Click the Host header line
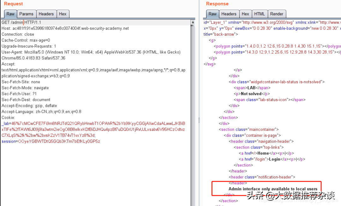Screen dimensions: 341x206 [x=65, y=28]
